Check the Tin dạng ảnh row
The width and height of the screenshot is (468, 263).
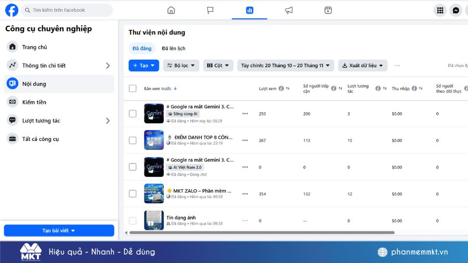[x=133, y=221]
